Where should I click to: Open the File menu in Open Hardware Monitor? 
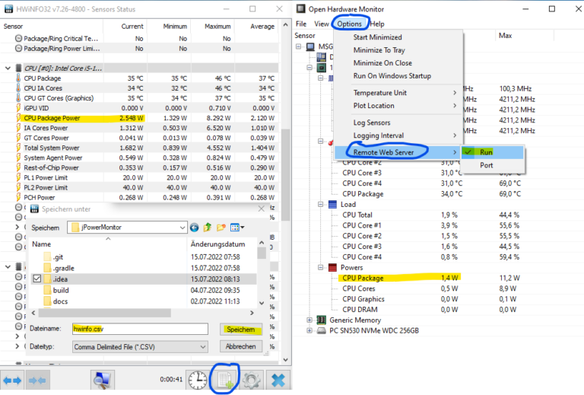[x=301, y=24]
